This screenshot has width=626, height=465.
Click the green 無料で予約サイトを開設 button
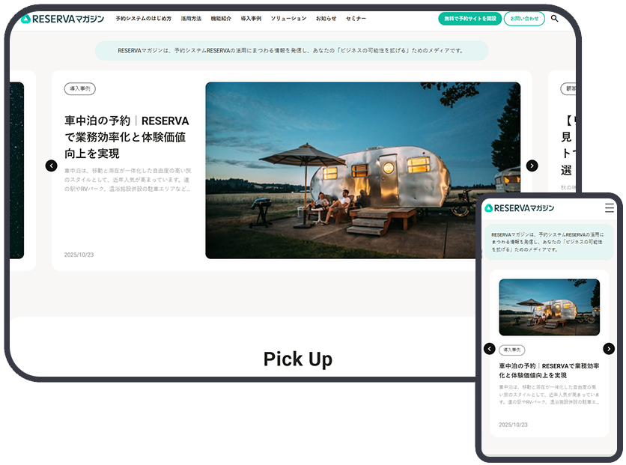[469, 19]
